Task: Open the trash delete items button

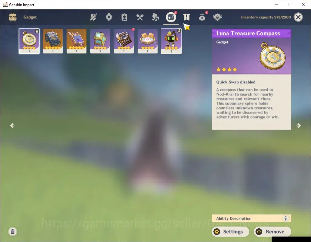Action: [x=13, y=231]
